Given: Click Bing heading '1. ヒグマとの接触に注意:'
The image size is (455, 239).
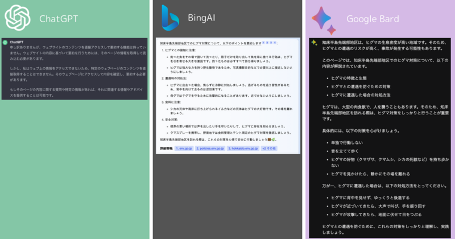Looking at the screenshot, I should 179,50.
